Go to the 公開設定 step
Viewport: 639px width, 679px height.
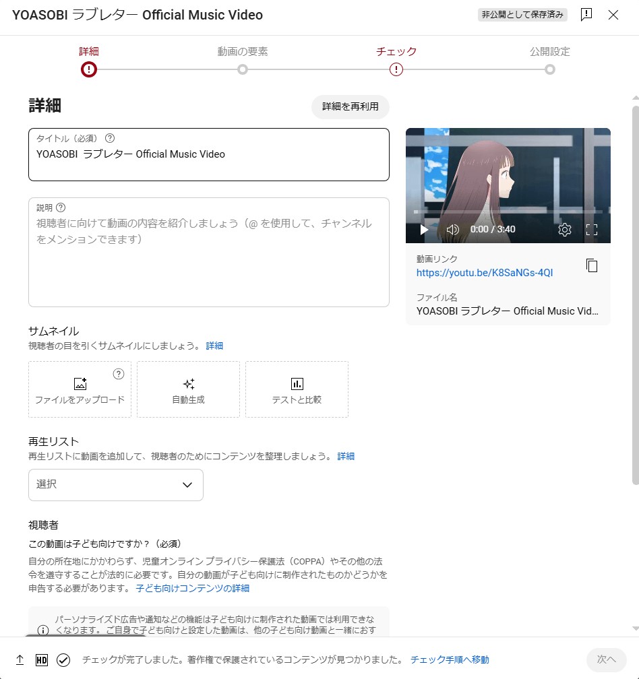550,69
